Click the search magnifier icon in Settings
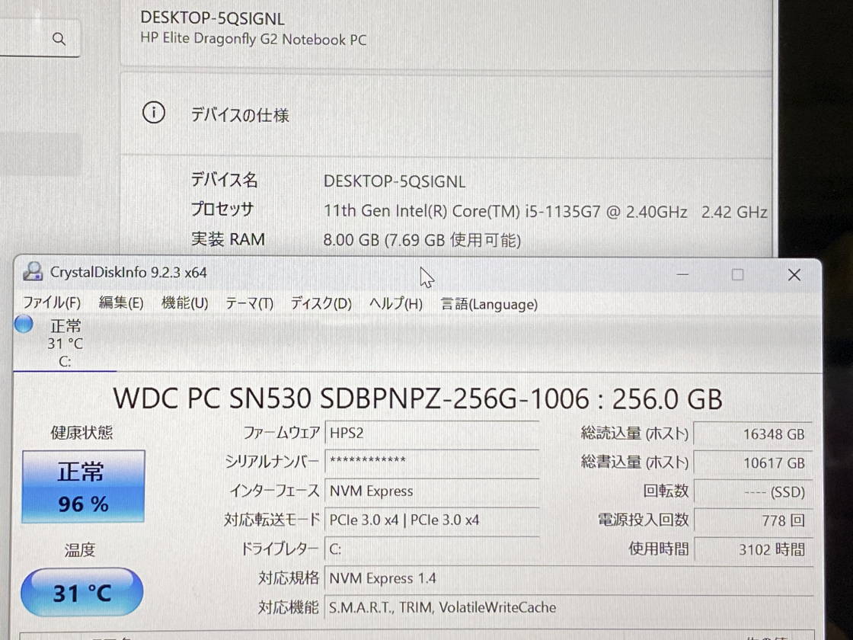The image size is (853, 640). pos(59,39)
